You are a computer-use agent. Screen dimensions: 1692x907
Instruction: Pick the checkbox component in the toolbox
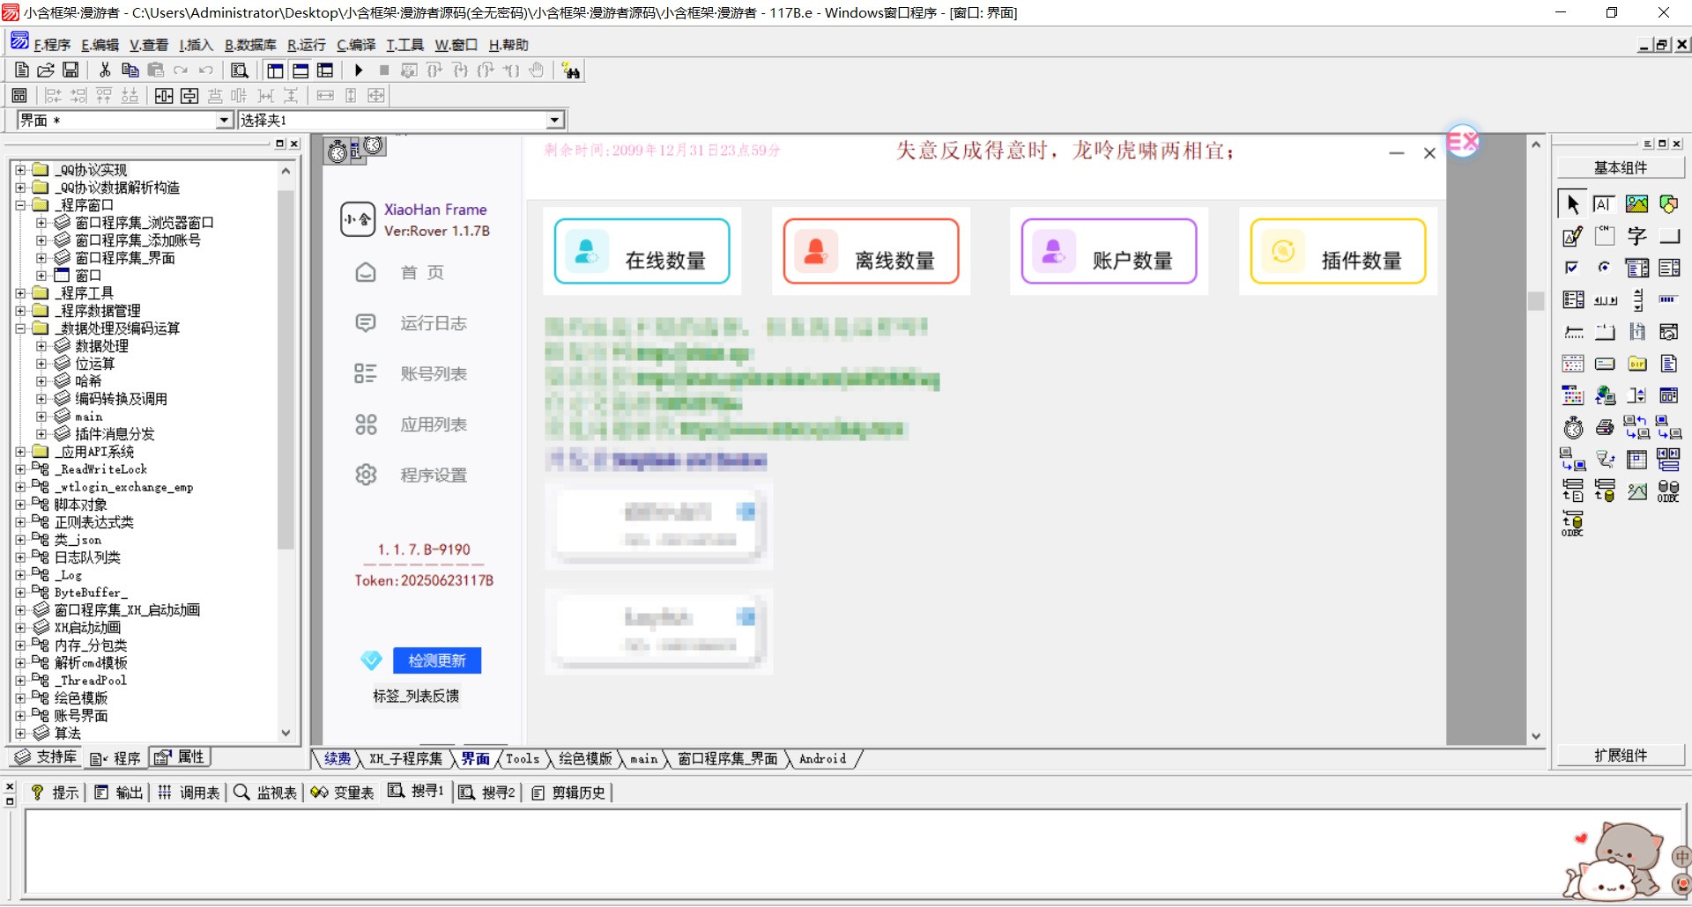point(1572,268)
